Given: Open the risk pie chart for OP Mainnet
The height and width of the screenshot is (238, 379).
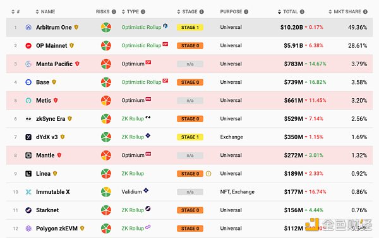Looking at the screenshot, I should pyautogui.click(x=106, y=46).
